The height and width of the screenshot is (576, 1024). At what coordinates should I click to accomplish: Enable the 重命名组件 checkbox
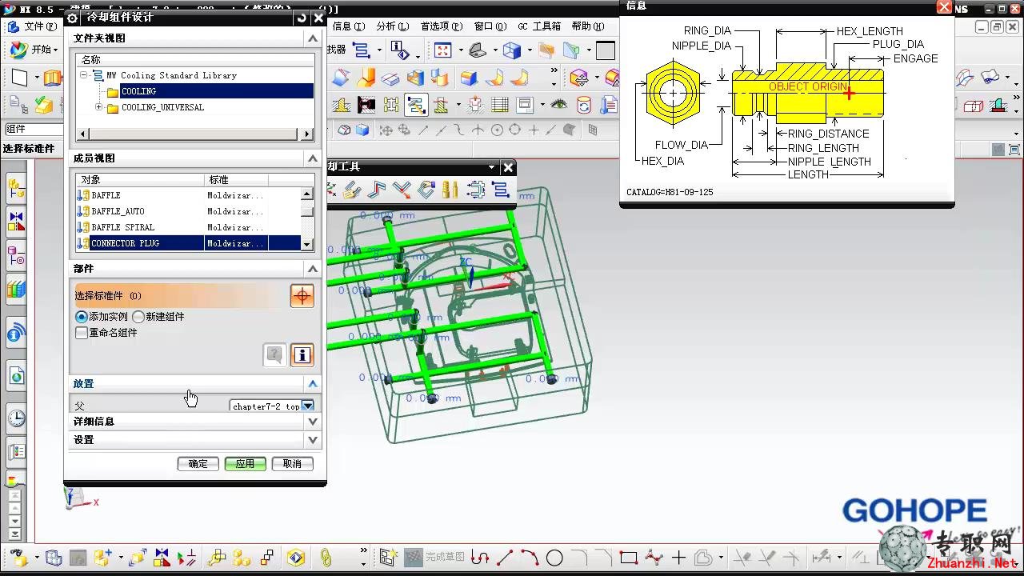coord(82,333)
